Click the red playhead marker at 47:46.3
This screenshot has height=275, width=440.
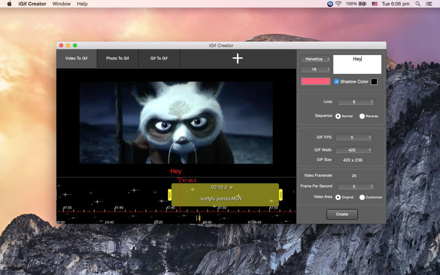[179, 180]
